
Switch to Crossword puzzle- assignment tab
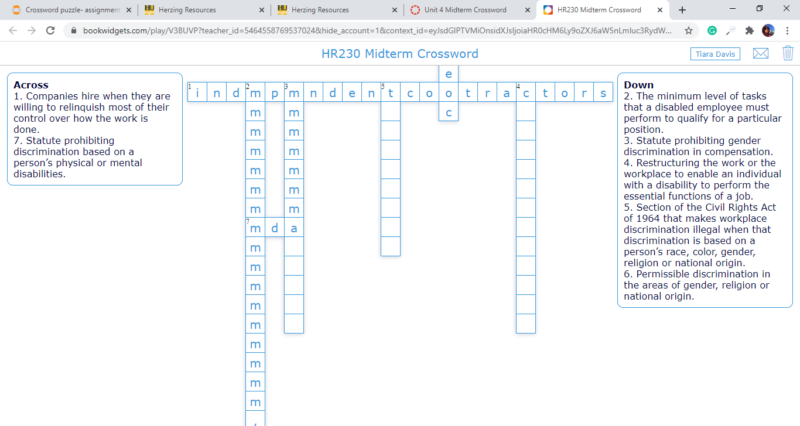pos(68,10)
